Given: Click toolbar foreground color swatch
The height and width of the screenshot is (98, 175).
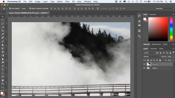Looking at the screenshot, I should point(2,93).
